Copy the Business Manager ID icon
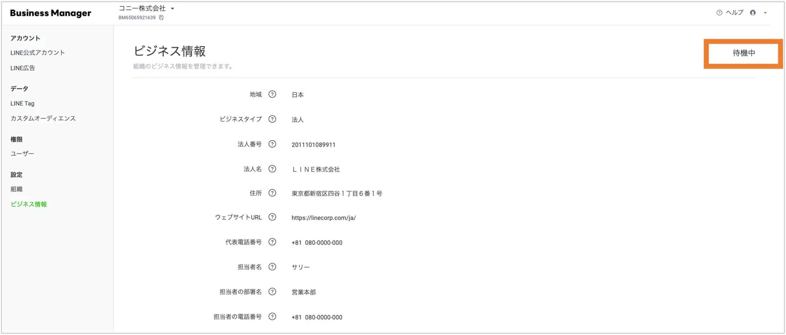Image resolution: width=786 pixels, height=335 pixels. click(161, 18)
